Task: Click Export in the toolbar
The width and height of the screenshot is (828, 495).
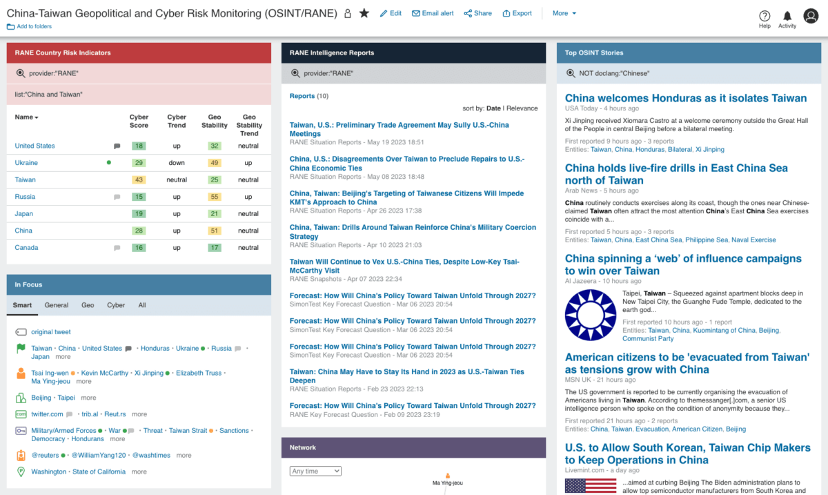Action: pos(517,13)
